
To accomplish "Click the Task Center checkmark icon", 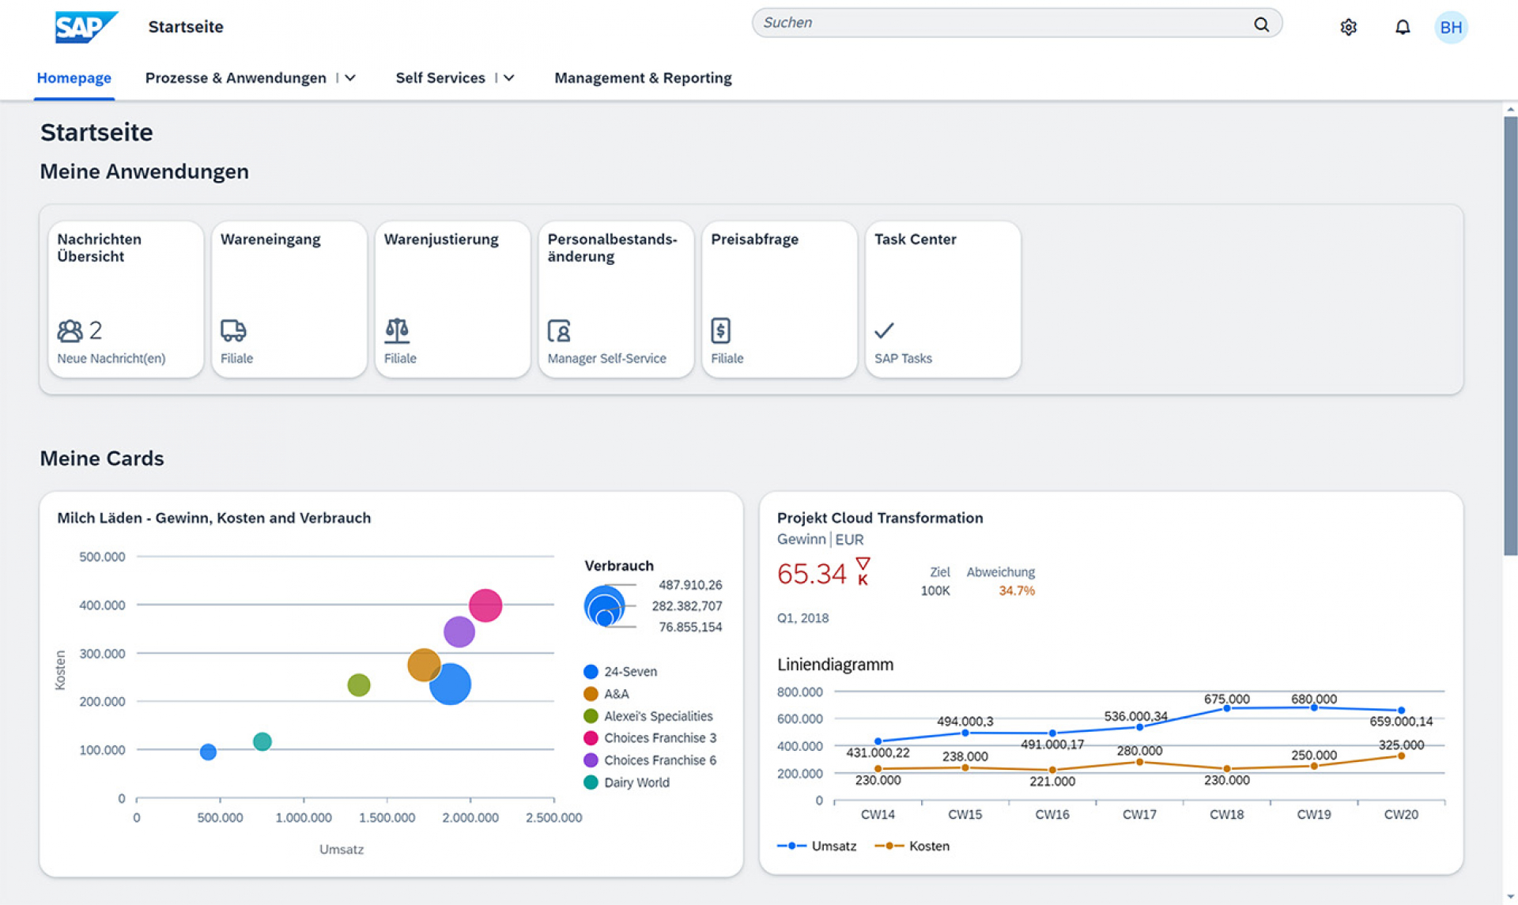I will (884, 330).
